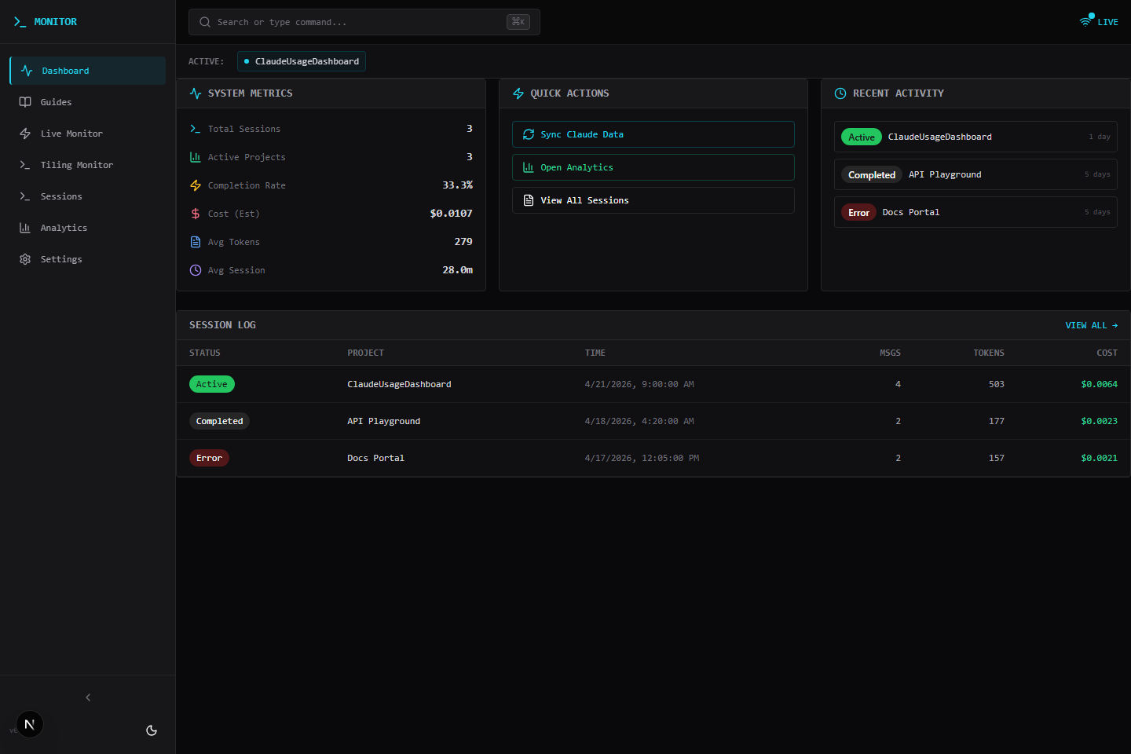Follow the VIEW ALL link in Session Log

tap(1092, 325)
